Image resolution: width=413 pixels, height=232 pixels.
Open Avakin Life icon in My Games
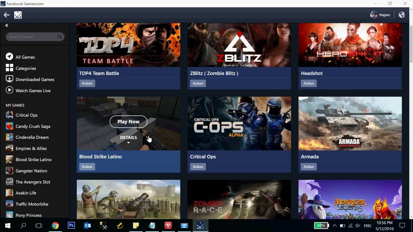[9, 193]
